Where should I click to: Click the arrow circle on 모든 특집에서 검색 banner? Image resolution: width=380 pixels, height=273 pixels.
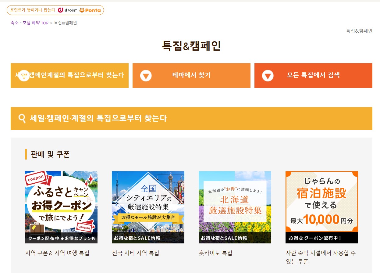(x=268, y=75)
